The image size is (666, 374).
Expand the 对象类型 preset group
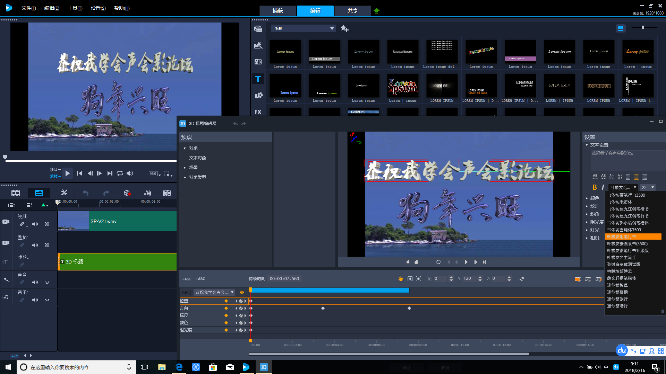[x=185, y=177]
